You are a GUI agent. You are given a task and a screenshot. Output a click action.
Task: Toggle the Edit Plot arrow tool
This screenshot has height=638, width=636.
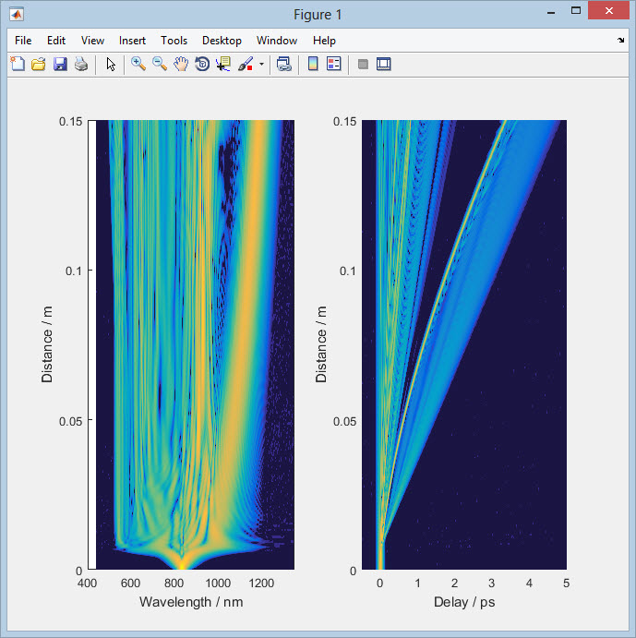tap(111, 65)
